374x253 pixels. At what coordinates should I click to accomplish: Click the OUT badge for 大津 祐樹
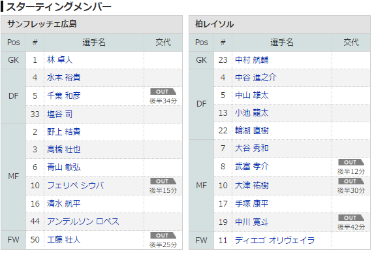(x=351, y=181)
